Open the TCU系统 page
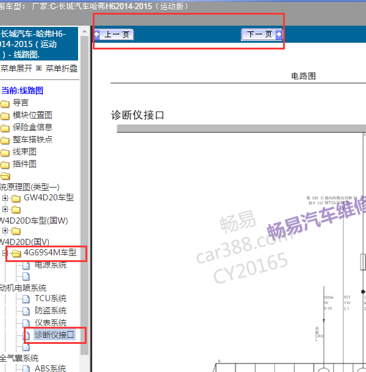Image resolution: width=366 pixels, height=372 pixels. pos(51,298)
